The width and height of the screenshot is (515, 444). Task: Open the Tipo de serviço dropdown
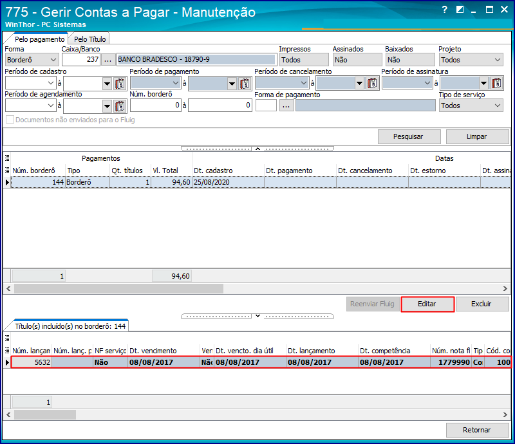(471, 106)
